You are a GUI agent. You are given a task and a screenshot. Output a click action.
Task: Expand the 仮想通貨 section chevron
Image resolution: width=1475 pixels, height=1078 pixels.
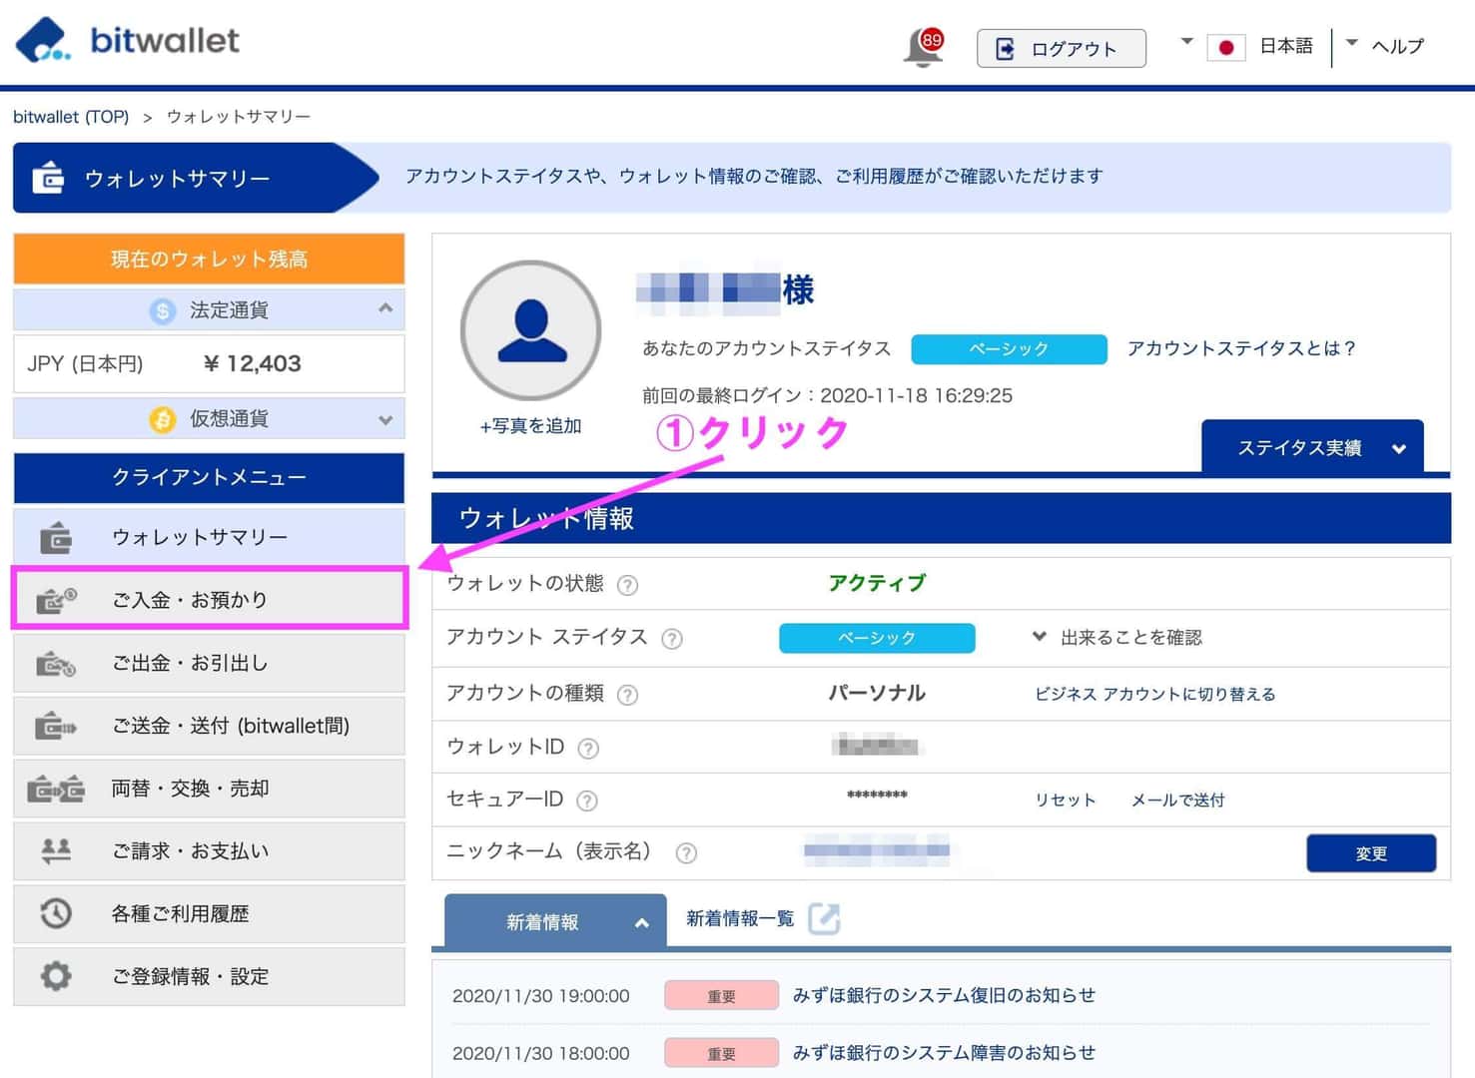click(385, 420)
